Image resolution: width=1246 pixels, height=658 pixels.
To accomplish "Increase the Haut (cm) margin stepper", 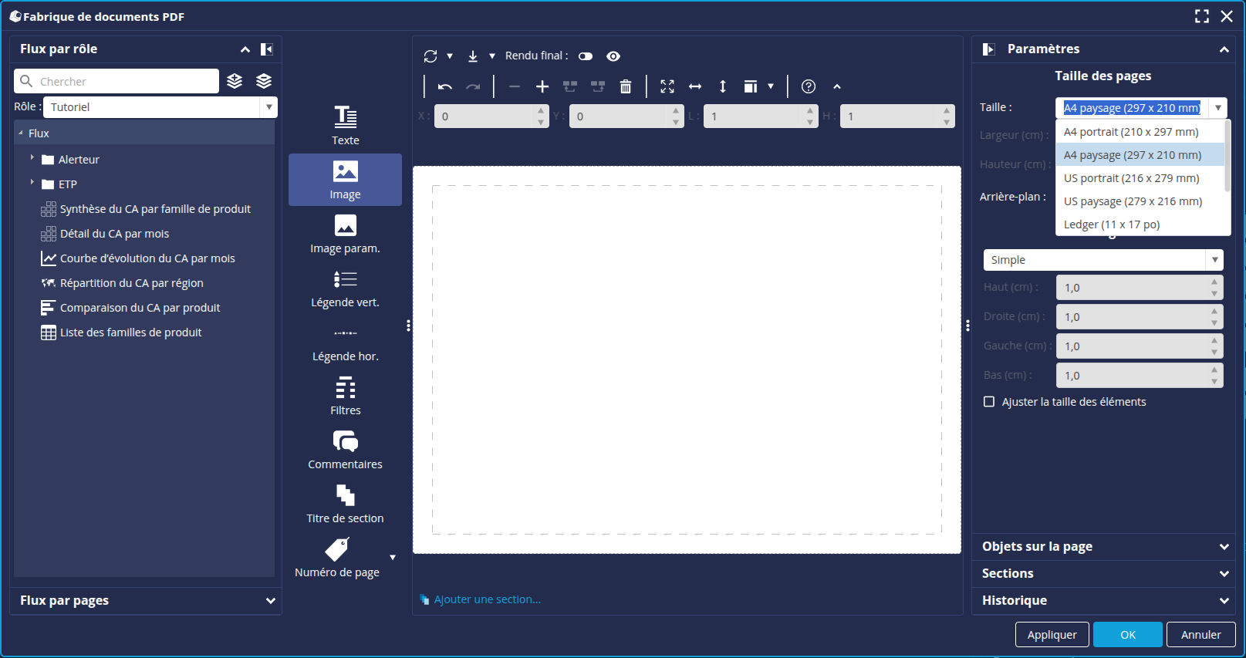I will 1214,282.
